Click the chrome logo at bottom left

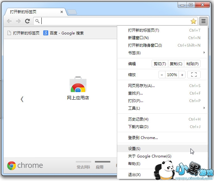click(x=25, y=165)
